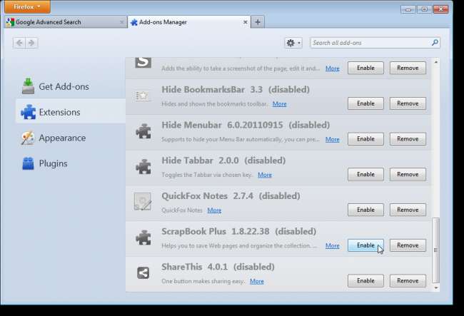Open a new tab with plus button
Screen dimensions: 464x316
point(258,22)
